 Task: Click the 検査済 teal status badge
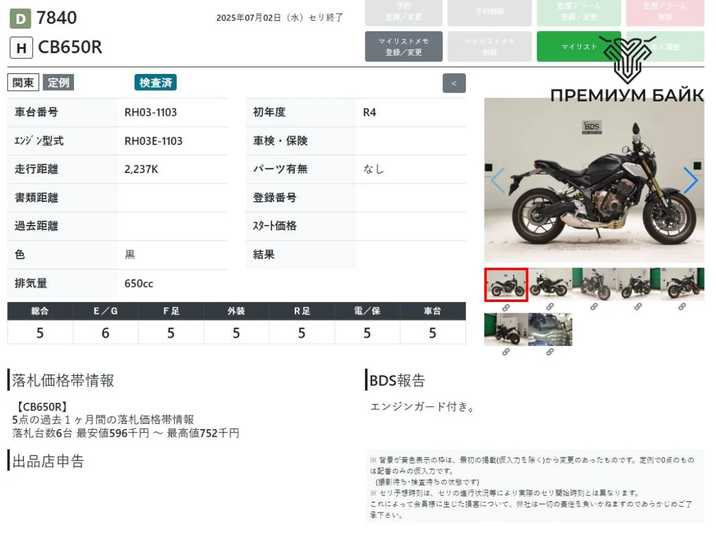click(155, 83)
